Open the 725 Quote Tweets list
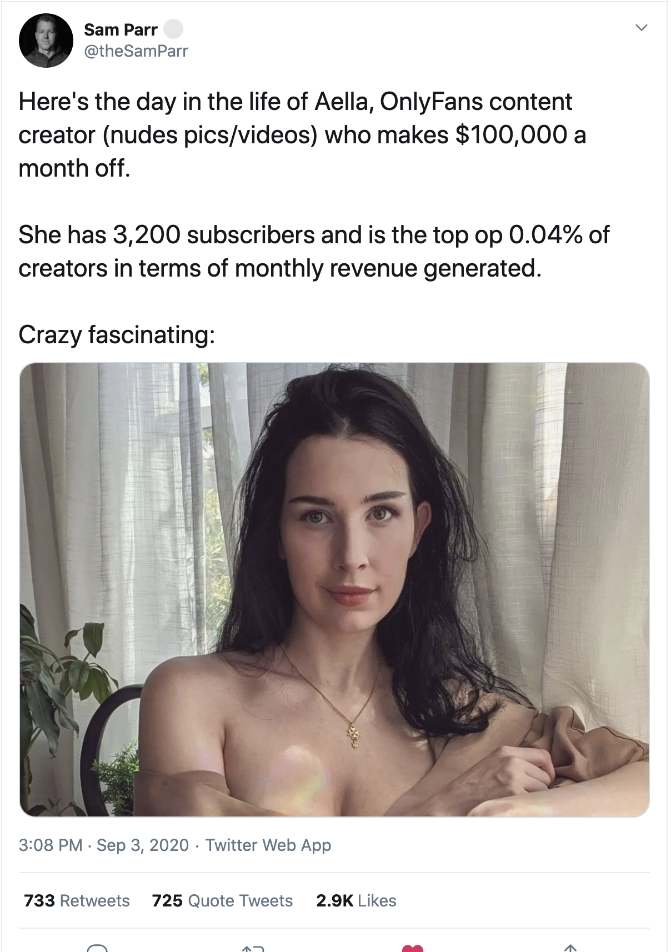This screenshot has height=952, width=671. 222,900
